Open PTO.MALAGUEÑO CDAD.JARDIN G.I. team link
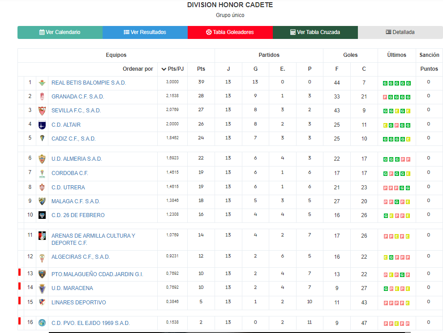443x333 pixels. tap(97, 274)
